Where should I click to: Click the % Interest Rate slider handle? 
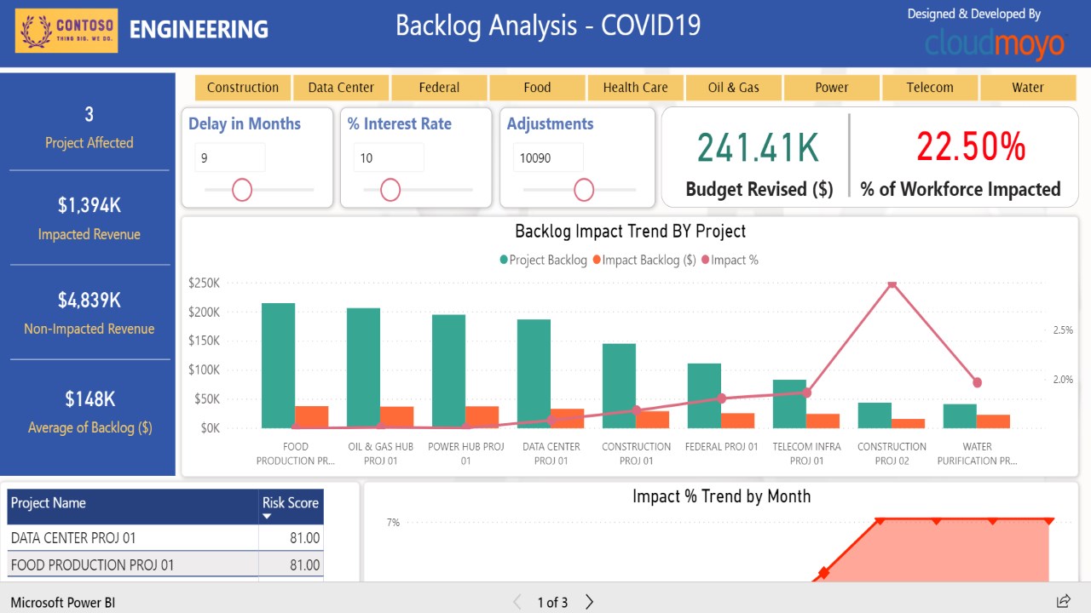(390, 190)
